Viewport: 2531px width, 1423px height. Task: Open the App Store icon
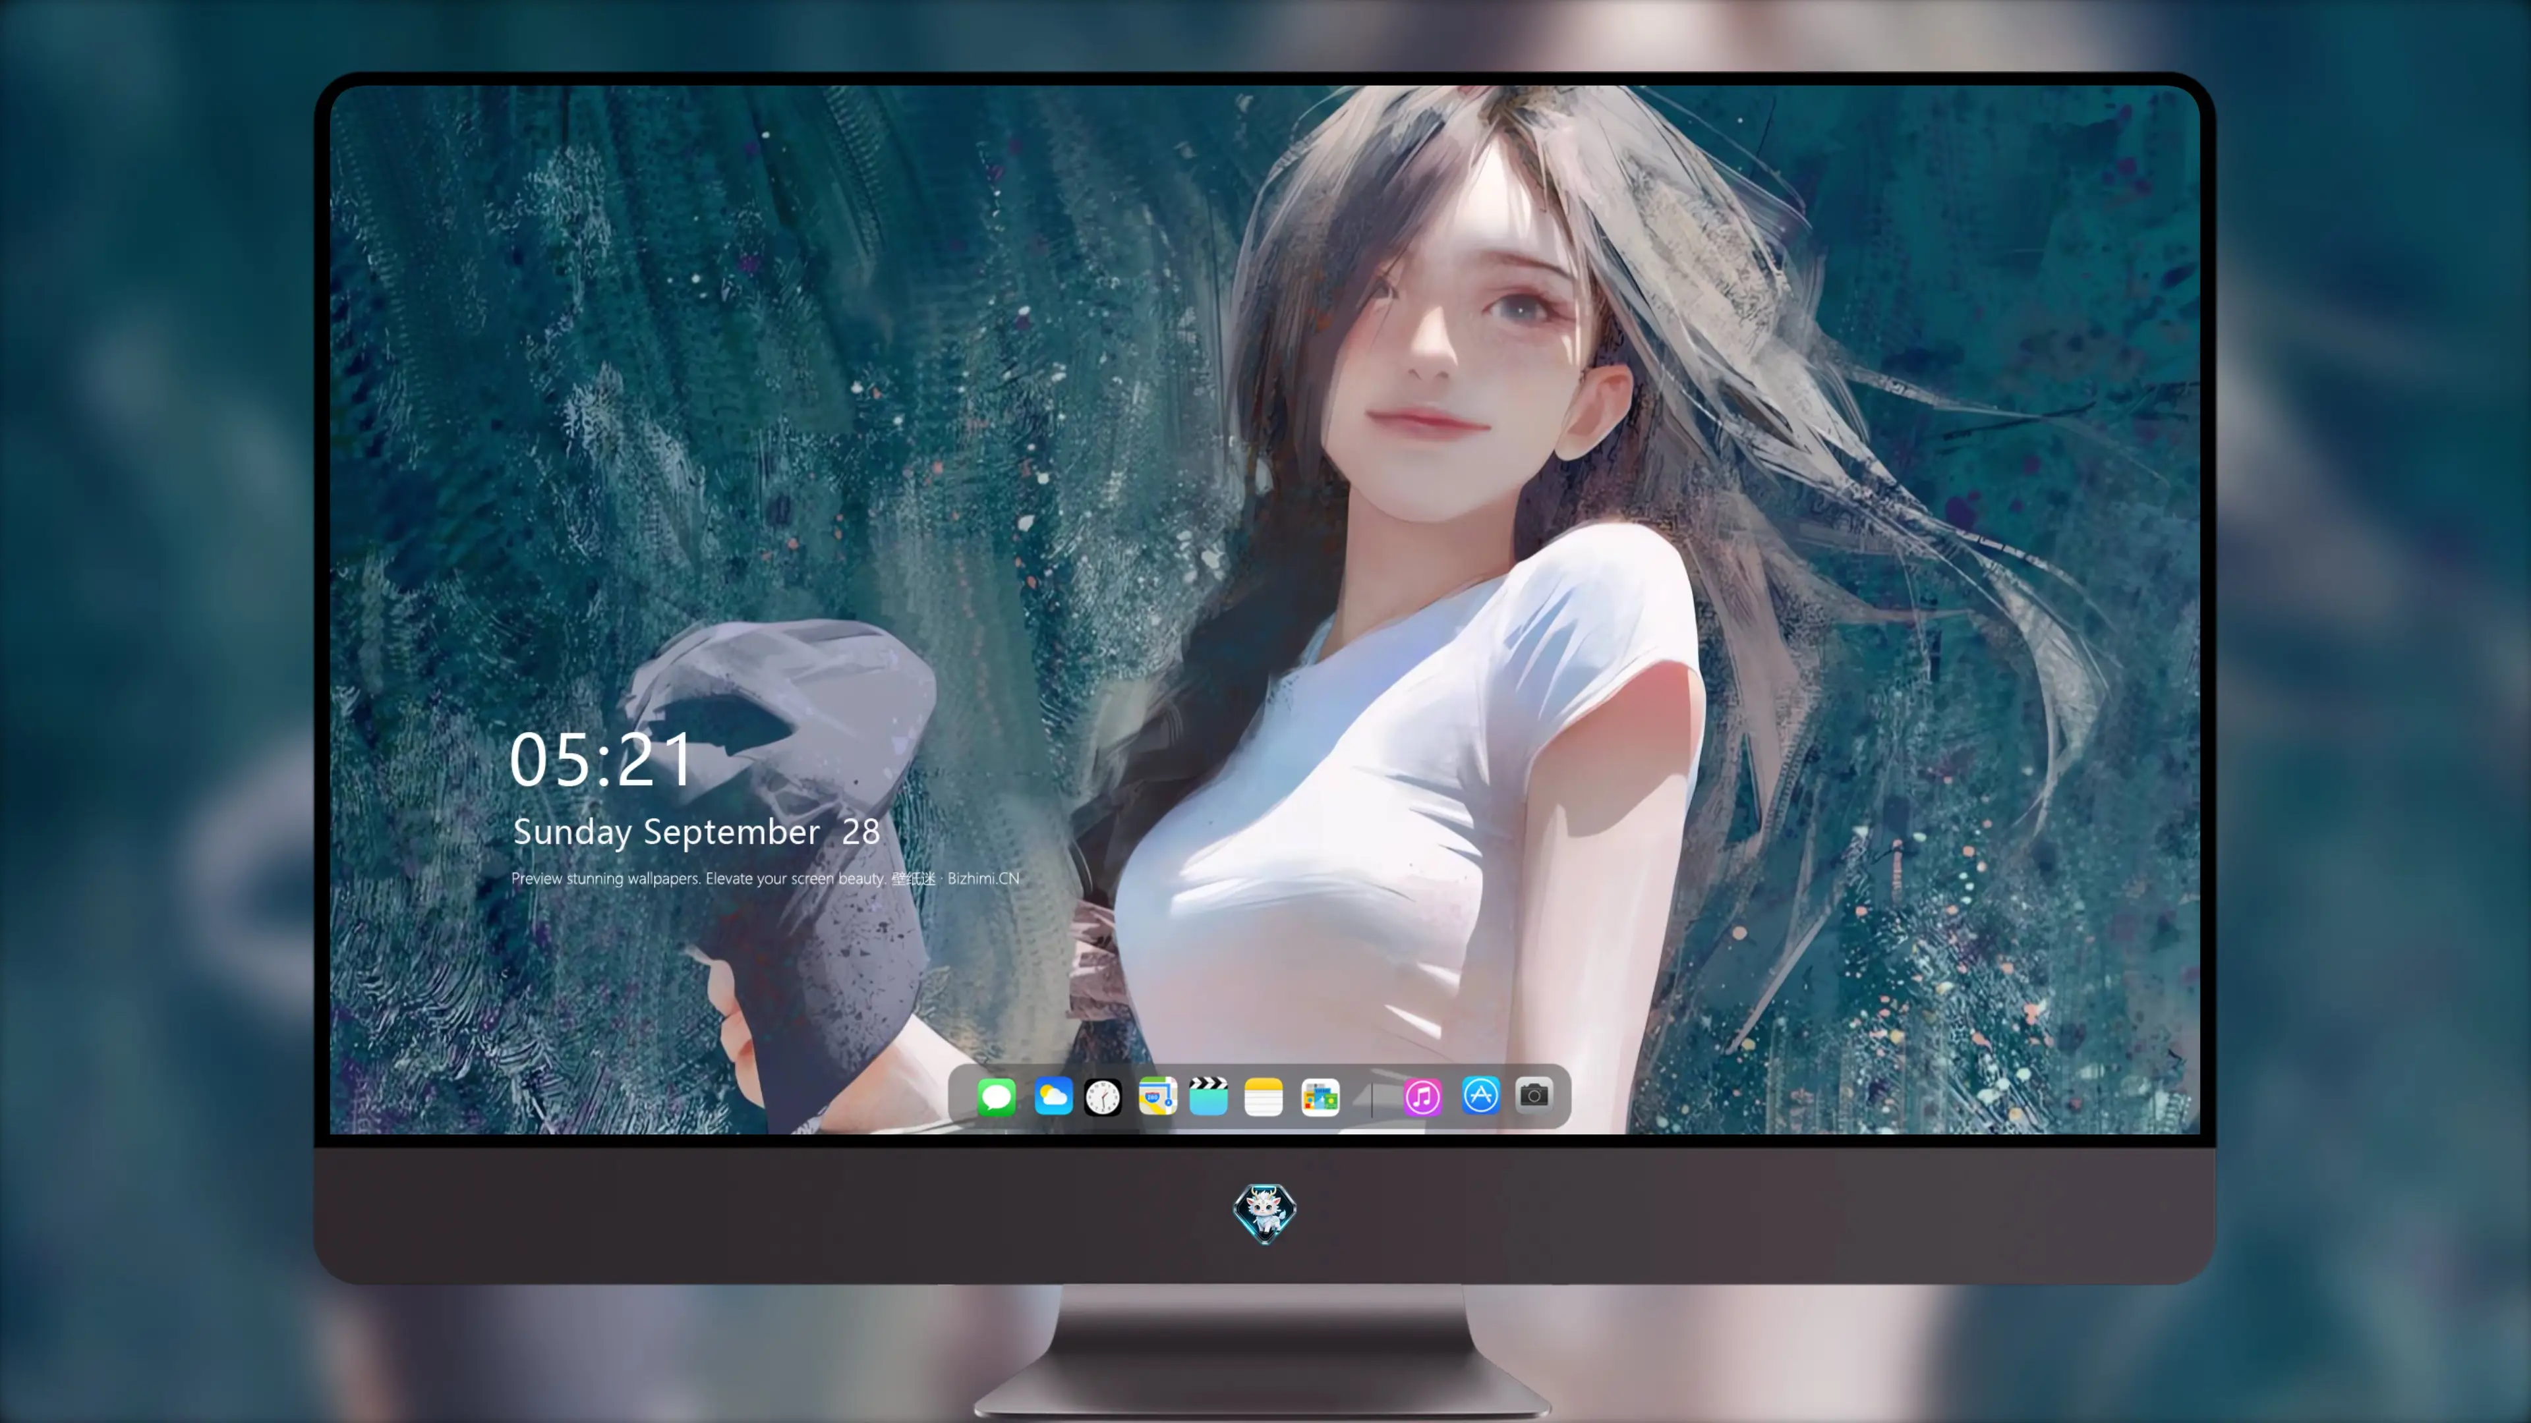tap(1480, 1095)
